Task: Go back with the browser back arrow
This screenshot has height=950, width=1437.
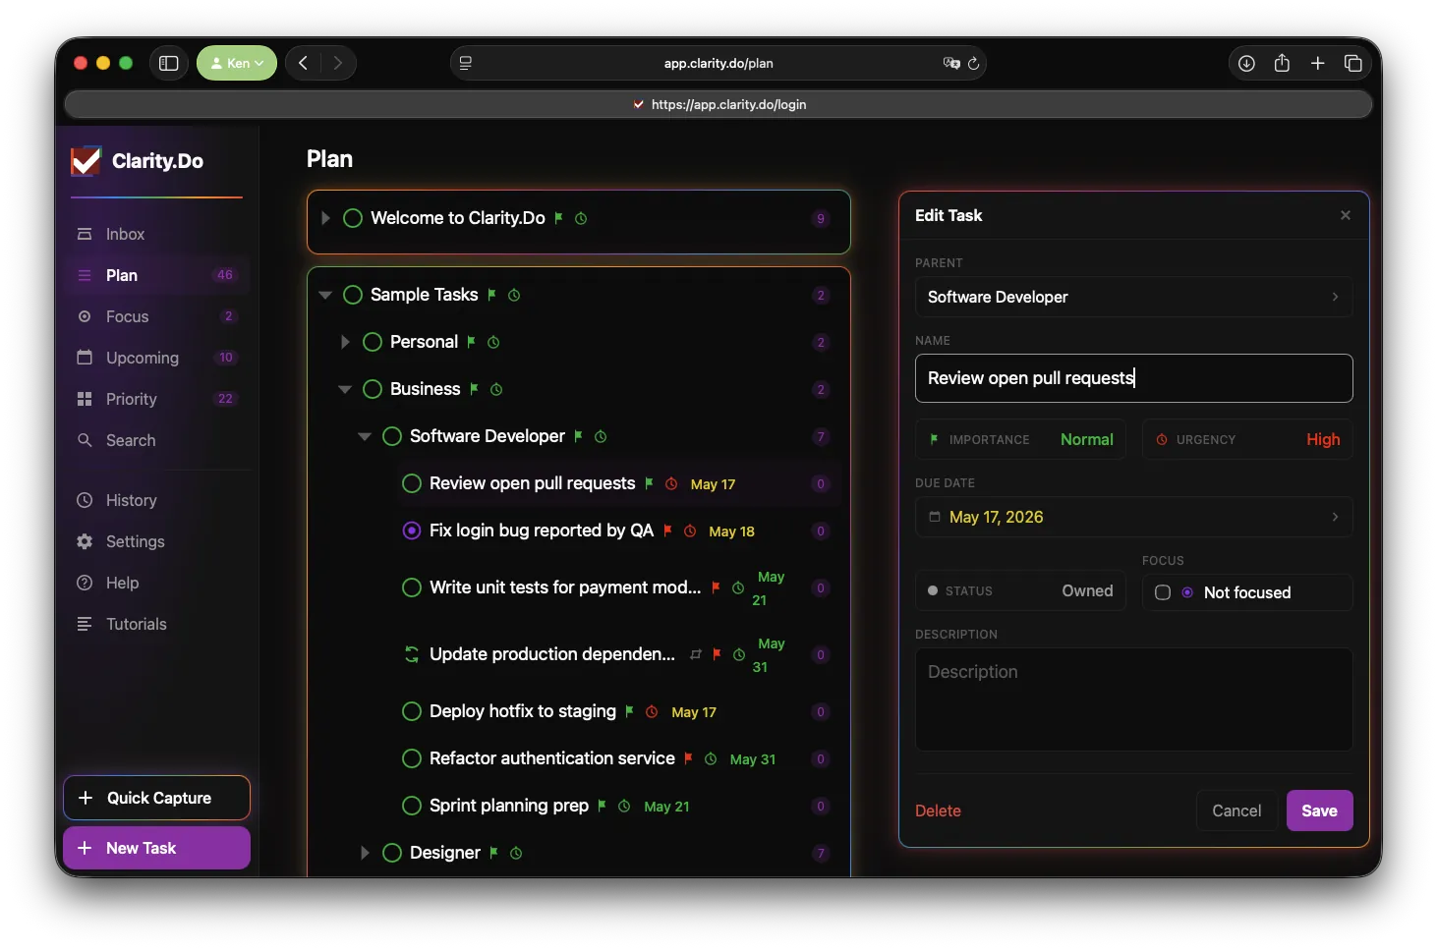Action: [x=304, y=63]
